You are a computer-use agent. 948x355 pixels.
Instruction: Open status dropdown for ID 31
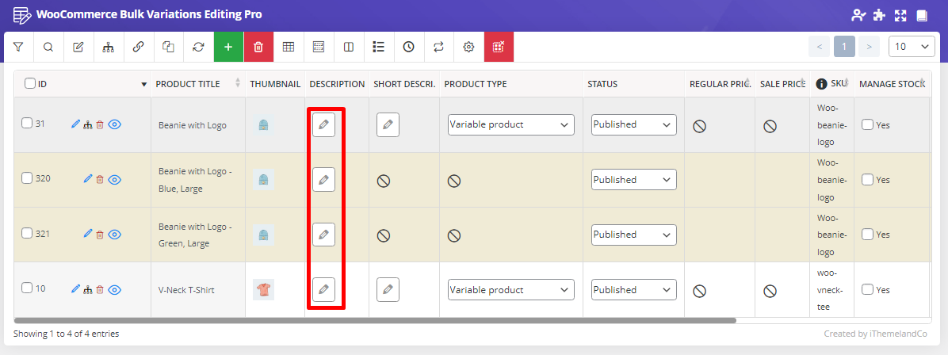[633, 124]
